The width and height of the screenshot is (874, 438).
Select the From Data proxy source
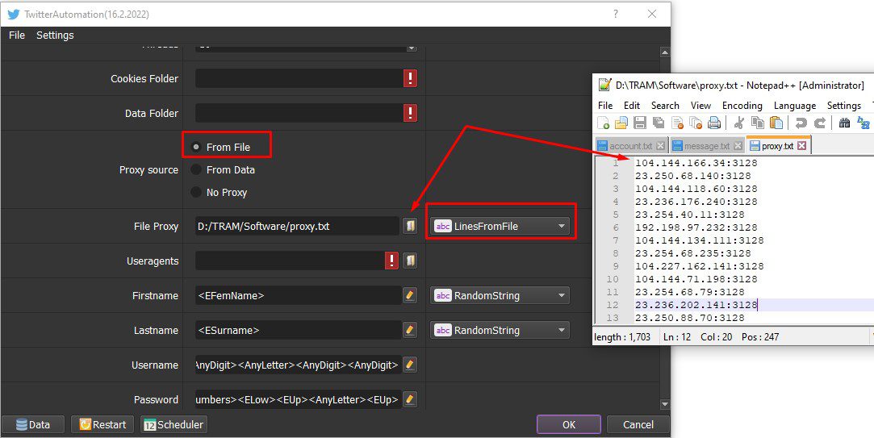click(196, 169)
